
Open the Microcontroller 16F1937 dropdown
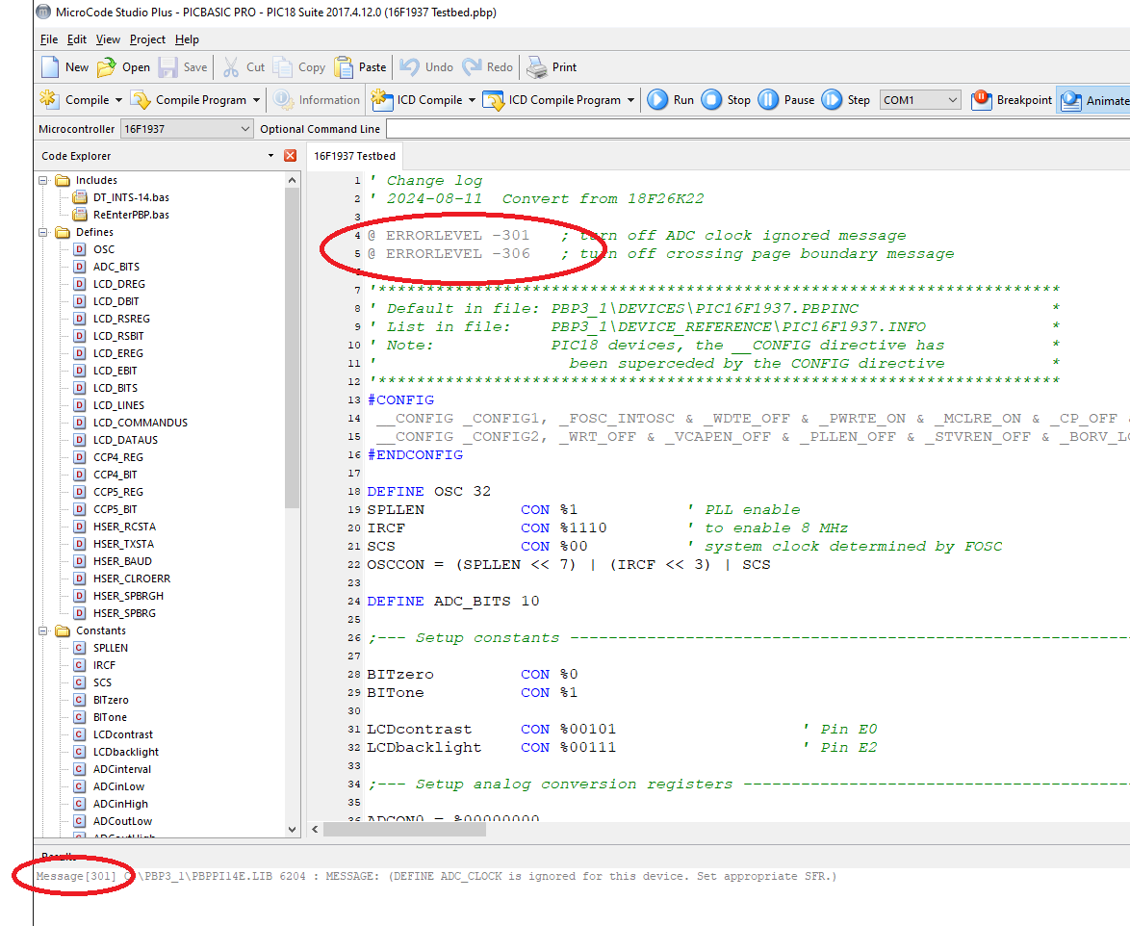tap(244, 129)
